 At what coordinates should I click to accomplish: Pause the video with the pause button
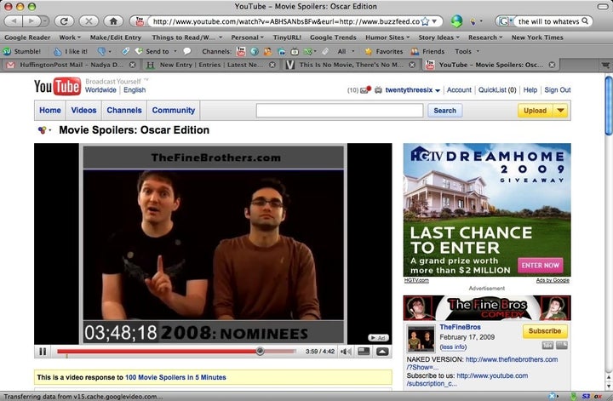pyautogui.click(x=43, y=352)
